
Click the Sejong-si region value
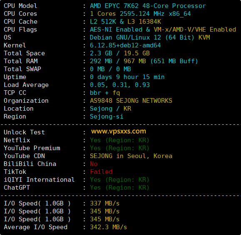click(107, 116)
